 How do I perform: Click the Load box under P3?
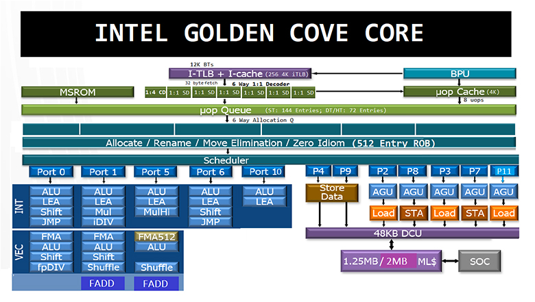[444, 213]
